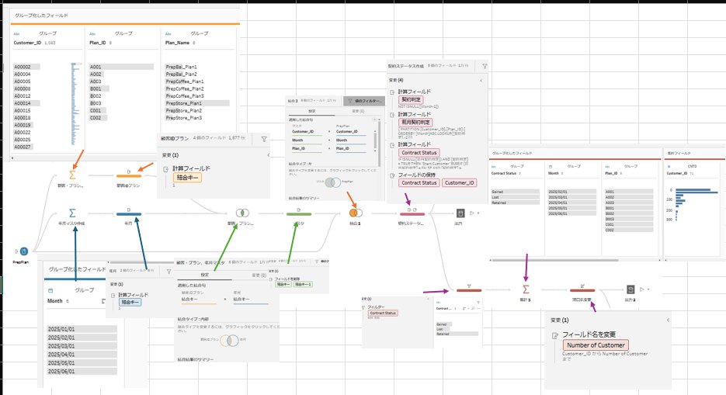Screen dimensions: 726x395
Task: Open the run options arrow beside 出力 2
Action: tap(648, 289)
